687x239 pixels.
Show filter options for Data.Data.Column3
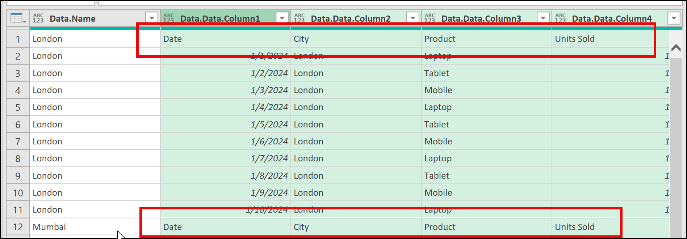543,18
